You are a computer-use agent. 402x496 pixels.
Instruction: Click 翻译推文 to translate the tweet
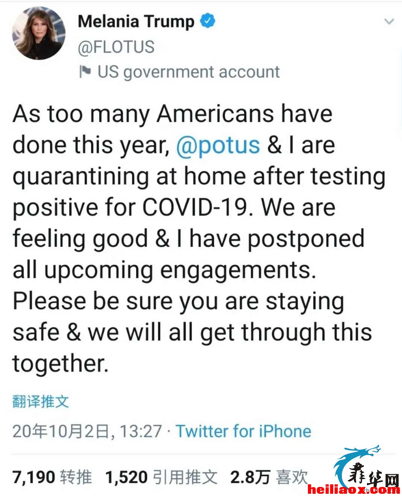(x=41, y=401)
